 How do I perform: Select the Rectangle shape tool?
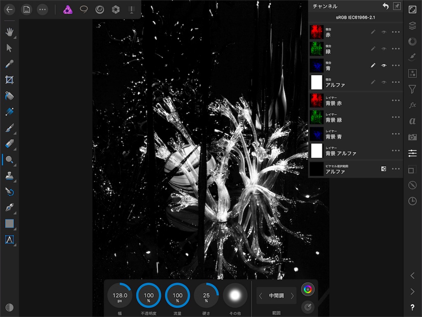(x=9, y=223)
